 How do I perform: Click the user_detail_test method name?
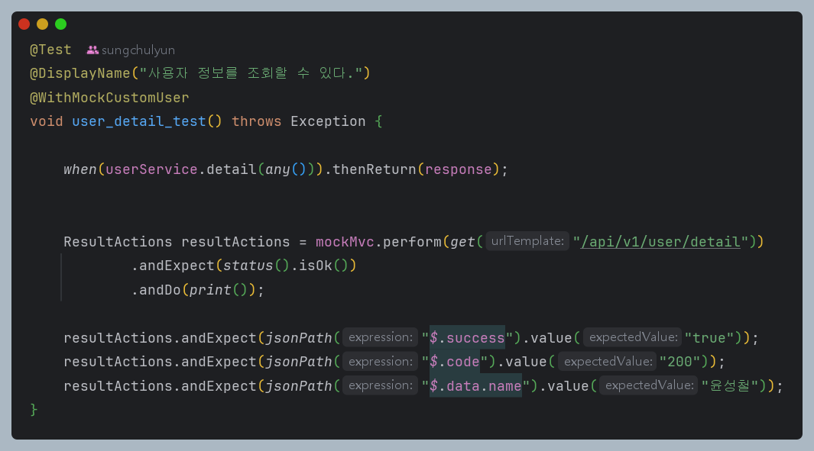point(138,121)
